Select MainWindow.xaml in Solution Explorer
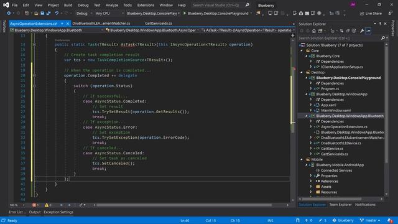398x224 pixels. click(336, 111)
